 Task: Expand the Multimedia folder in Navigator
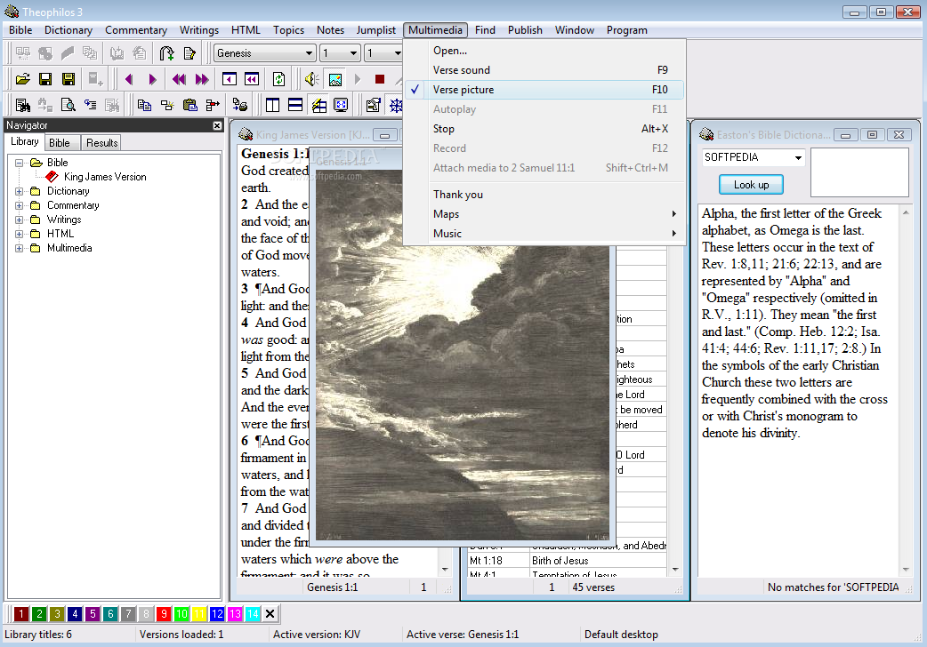click(x=20, y=248)
